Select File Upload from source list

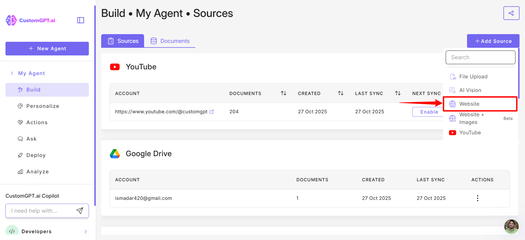[x=480, y=77]
